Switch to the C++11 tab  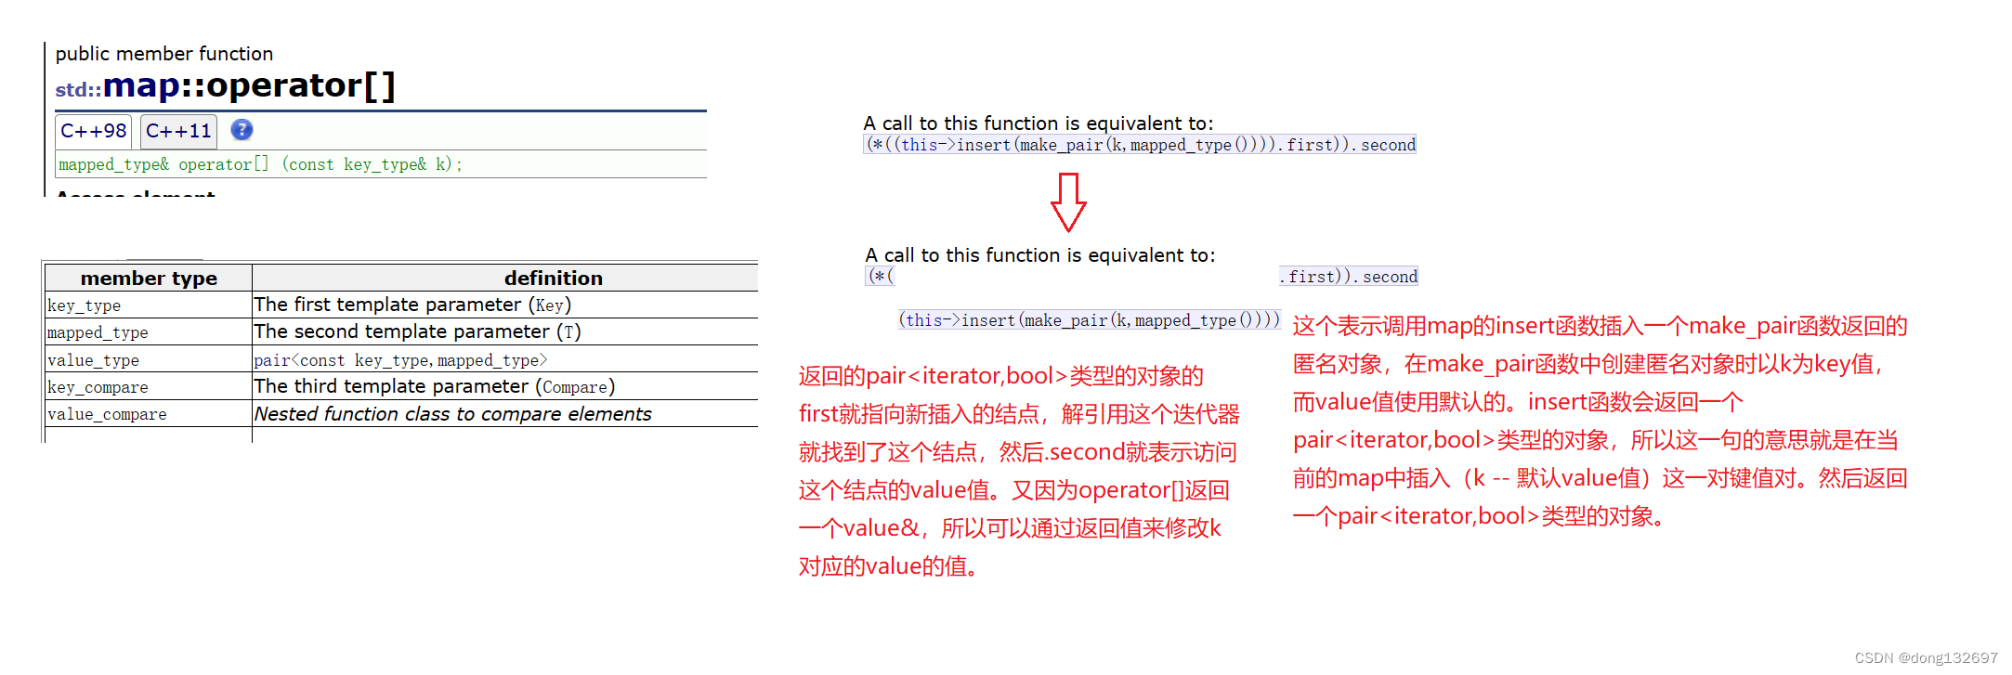click(x=179, y=131)
